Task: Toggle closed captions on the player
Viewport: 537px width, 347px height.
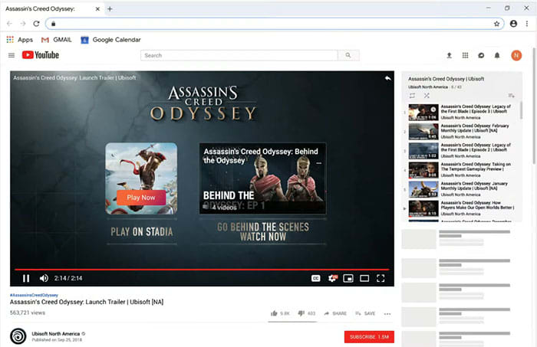Action: [x=315, y=278]
